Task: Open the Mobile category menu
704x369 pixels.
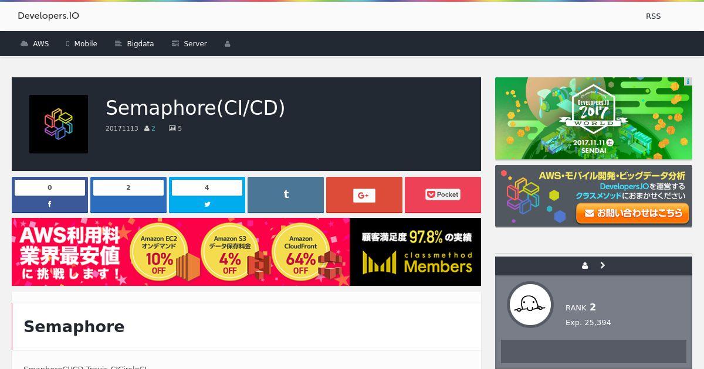Action: click(x=82, y=44)
